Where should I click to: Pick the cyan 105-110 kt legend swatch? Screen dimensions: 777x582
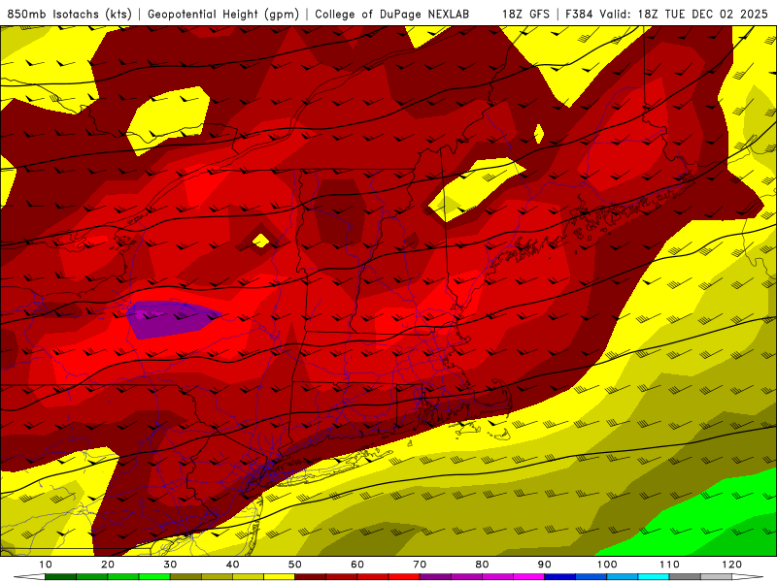coord(654,577)
